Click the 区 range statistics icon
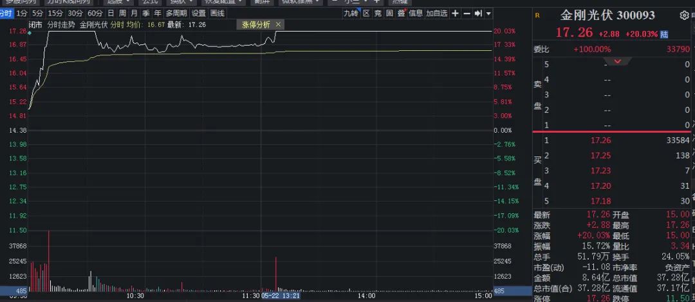695x302 pixels. pyautogui.click(x=366, y=13)
